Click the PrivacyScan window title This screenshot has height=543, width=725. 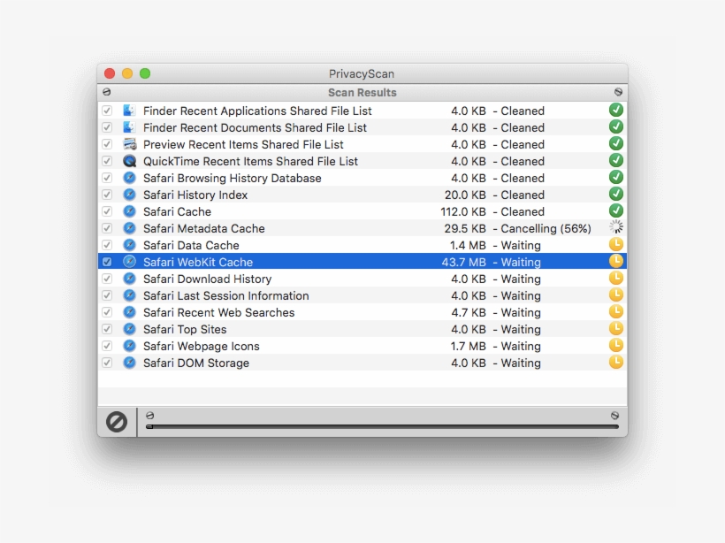362,74
